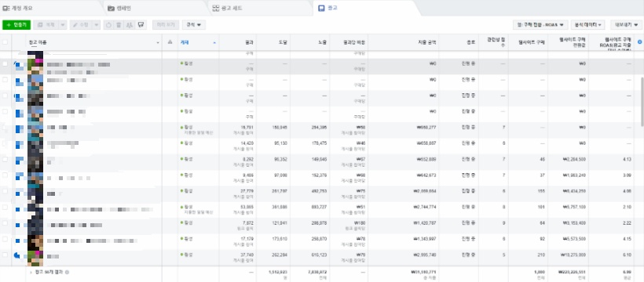Click the spend value ₩2,995,749

tap(425, 255)
